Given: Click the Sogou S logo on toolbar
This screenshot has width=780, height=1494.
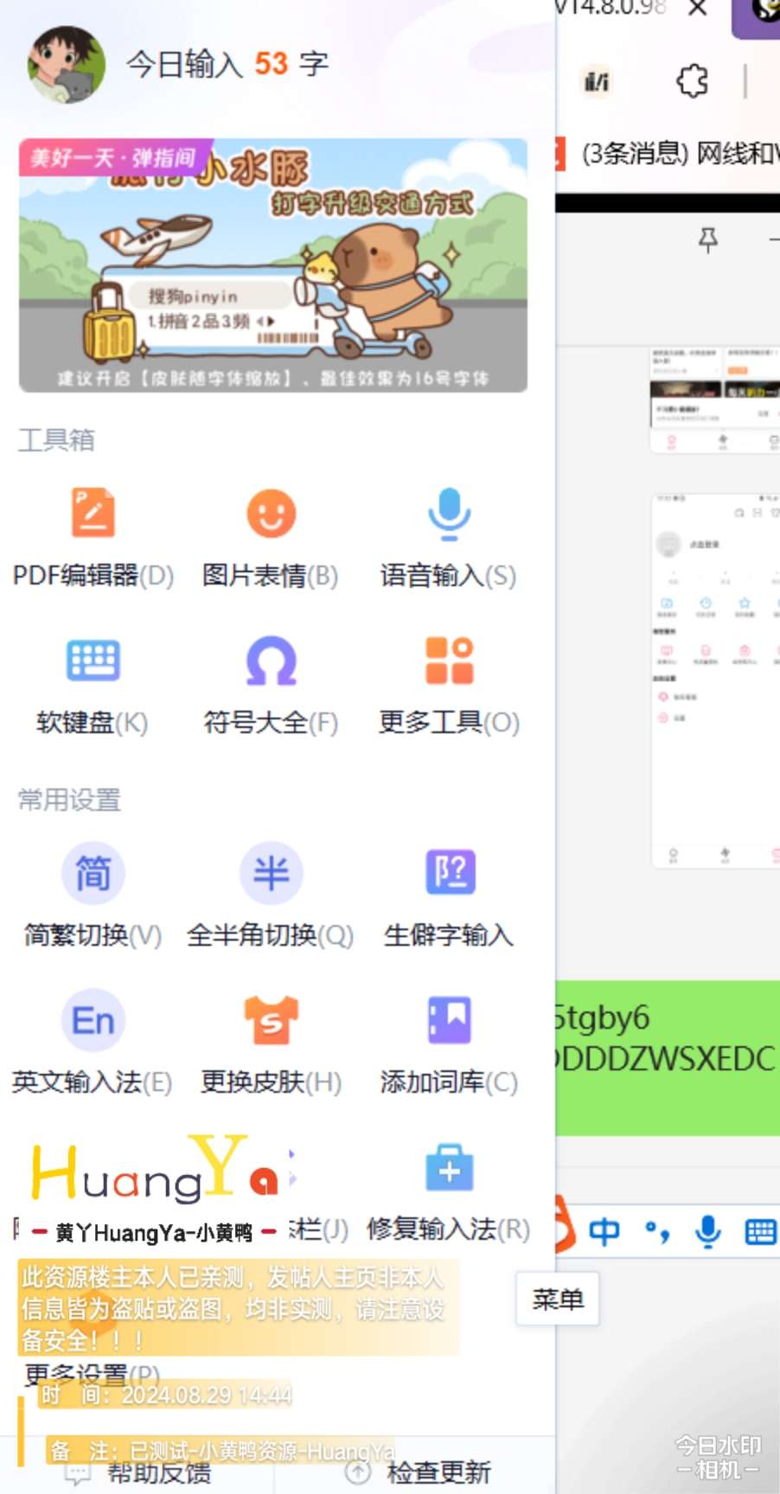Looking at the screenshot, I should [565, 1225].
